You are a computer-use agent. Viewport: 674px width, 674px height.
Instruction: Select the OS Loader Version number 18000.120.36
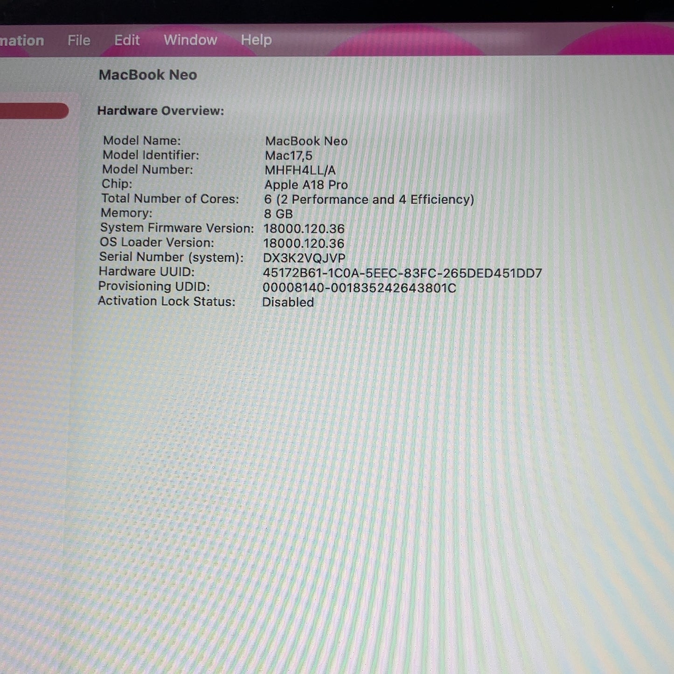point(304,243)
